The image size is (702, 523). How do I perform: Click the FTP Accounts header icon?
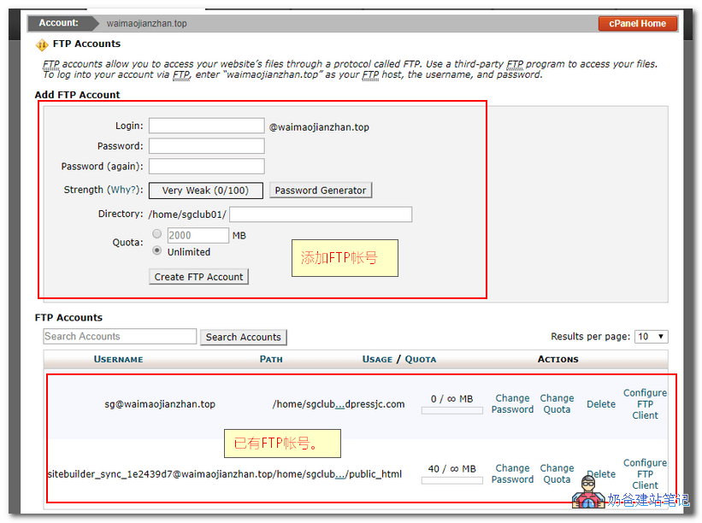[x=42, y=44]
